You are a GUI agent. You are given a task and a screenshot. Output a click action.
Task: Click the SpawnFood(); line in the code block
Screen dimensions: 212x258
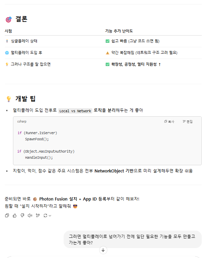[x=37, y=139]
